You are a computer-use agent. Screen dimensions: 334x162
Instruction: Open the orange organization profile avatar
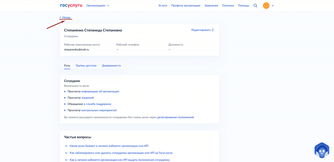(266, 6)
